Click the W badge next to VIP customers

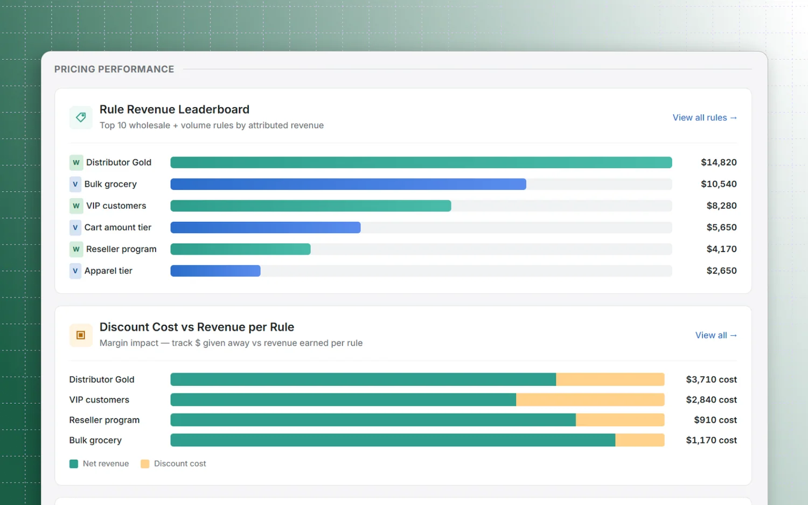(76, 206)
